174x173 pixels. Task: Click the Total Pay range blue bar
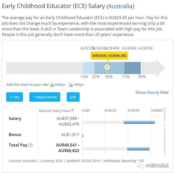pyautogui.click(x=139, y=149)
